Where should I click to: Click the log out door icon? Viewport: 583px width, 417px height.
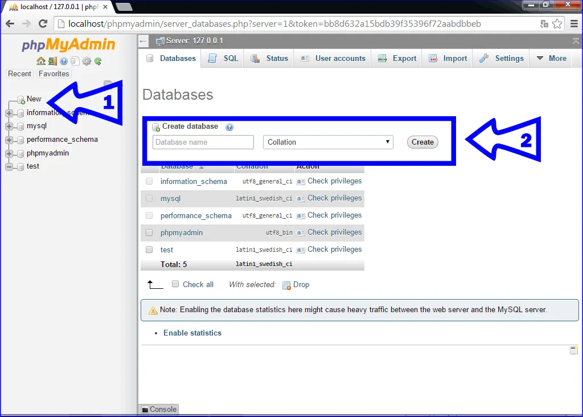coord(52,61)
